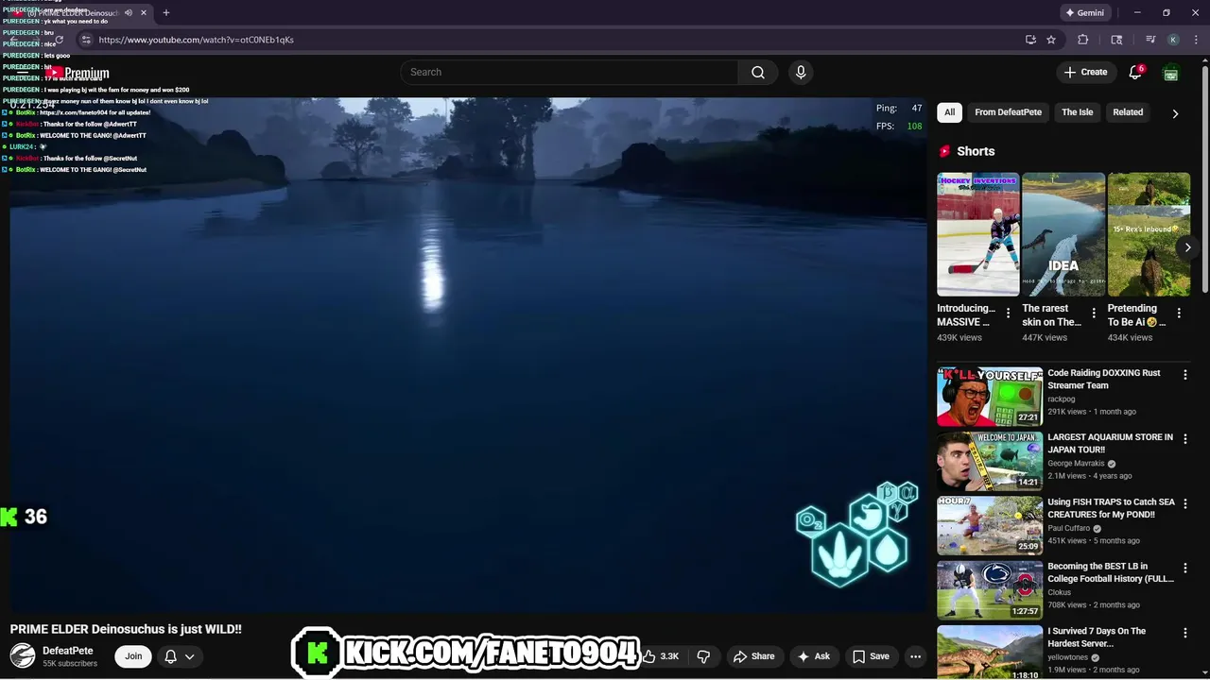Open the DefeatPete channel avatar

tap(23, 655)
